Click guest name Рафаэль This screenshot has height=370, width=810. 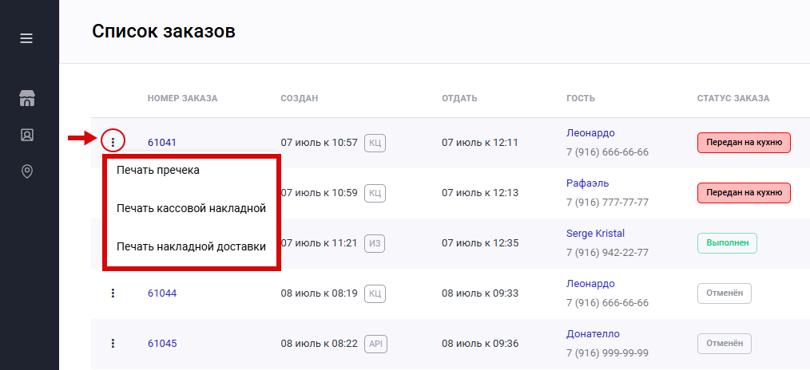(x=590, y=183)
